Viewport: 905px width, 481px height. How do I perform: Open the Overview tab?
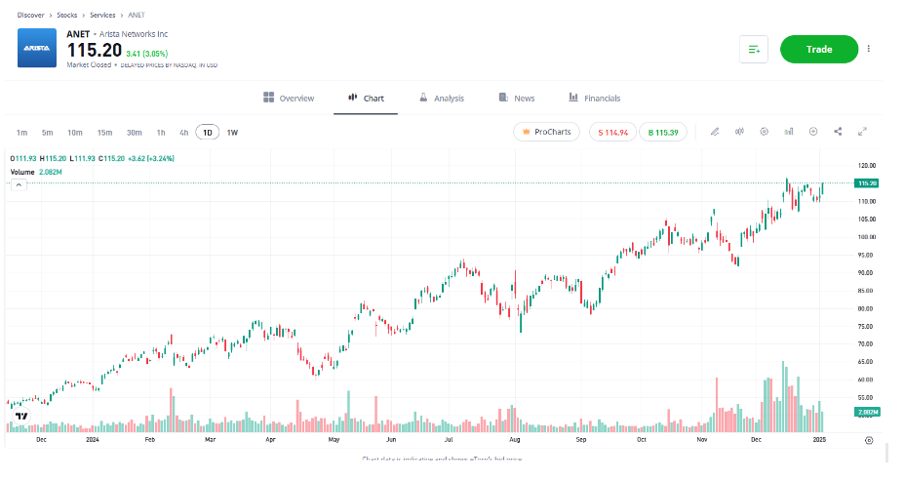click(x=289, y=98)
